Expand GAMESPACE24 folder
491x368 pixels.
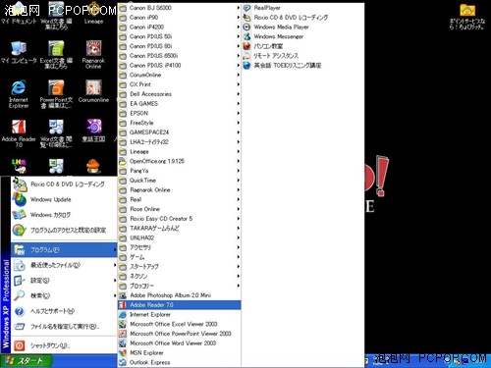[x=180, y=132]
